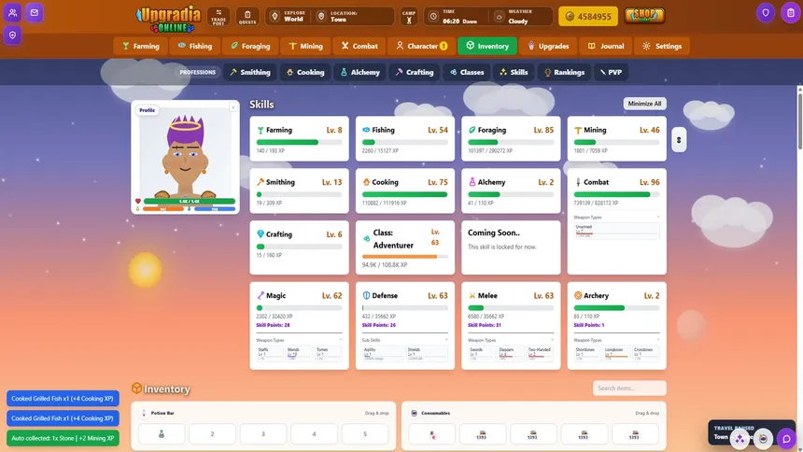Expand the profile card chevron
The height and width of the screenshot is (452, 803).
pyautogui.click(x=233, y=107)
